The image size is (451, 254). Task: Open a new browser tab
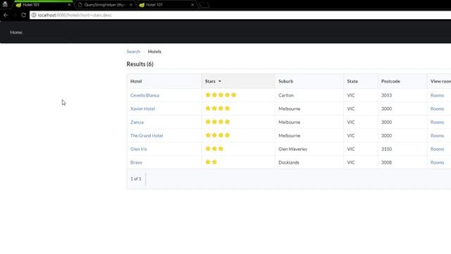[204, 5]
